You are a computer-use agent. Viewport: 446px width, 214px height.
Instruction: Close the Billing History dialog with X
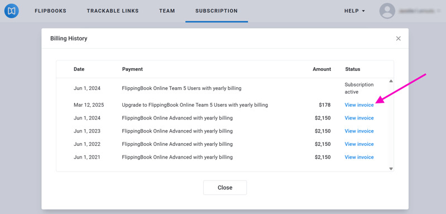(x=398, y=39)
